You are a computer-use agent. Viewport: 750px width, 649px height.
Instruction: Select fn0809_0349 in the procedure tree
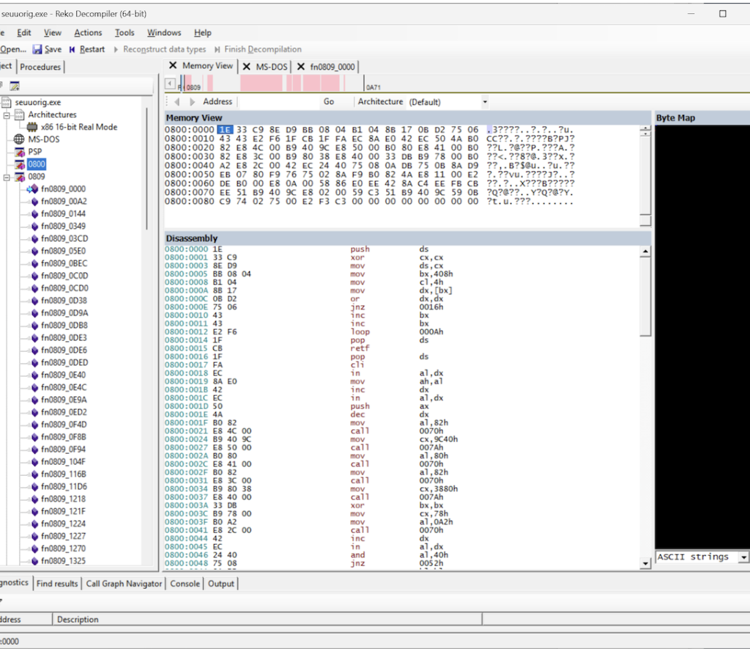(63, 226)
